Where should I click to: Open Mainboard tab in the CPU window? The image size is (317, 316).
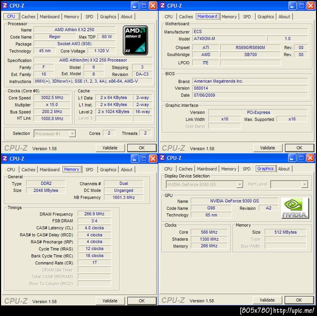[x=50, y=16]
